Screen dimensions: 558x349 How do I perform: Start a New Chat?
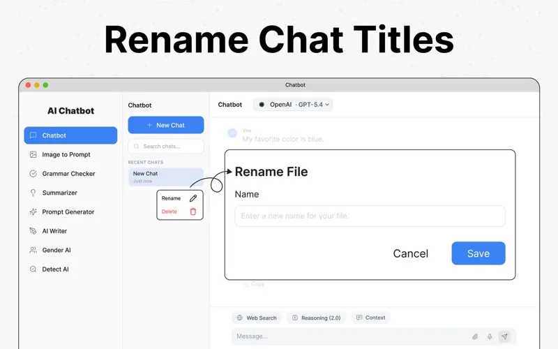pos(166,125)
